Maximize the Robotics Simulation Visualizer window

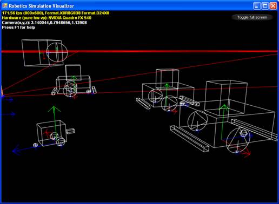point(265,6)
